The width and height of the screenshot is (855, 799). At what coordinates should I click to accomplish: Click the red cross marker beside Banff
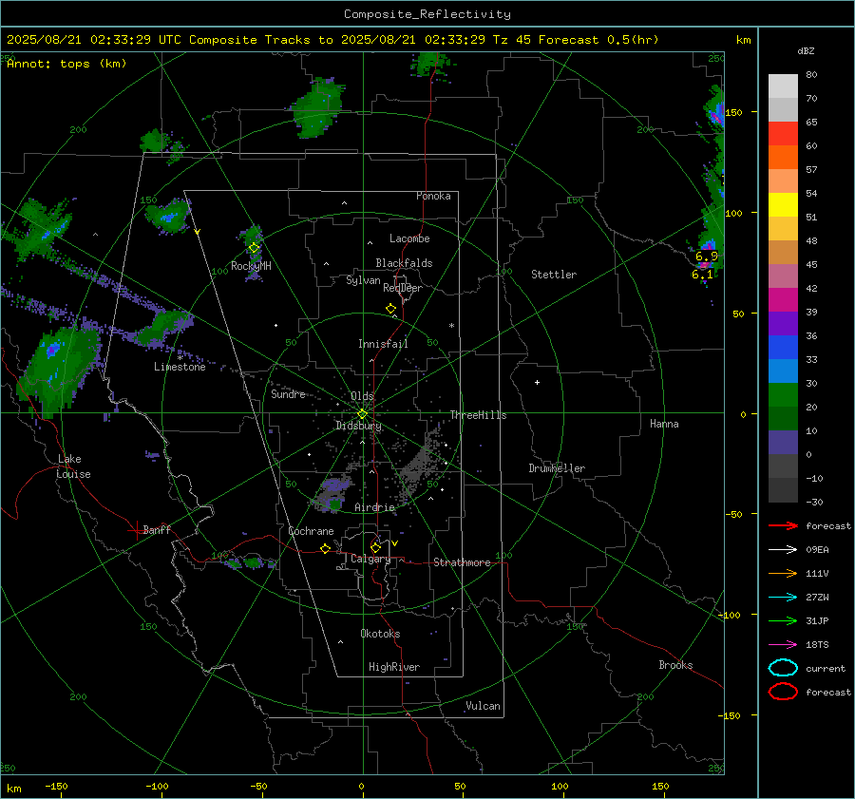[x=136, y=530]
